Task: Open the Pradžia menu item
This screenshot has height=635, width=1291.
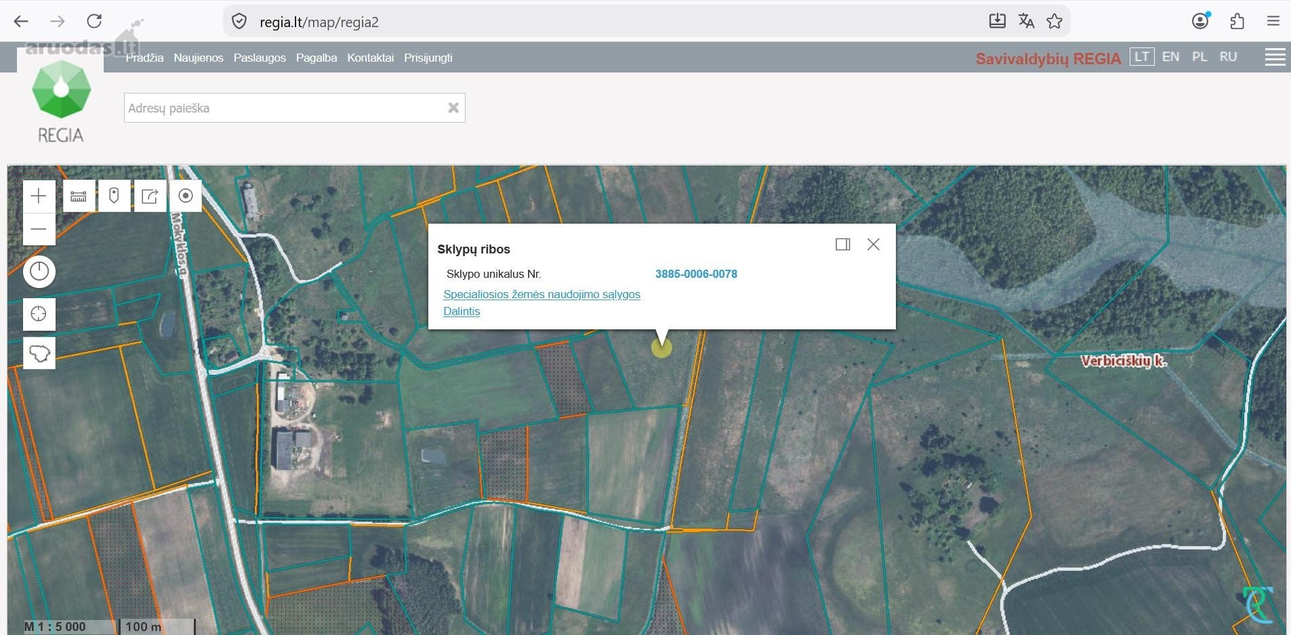Action: [x=144, y=58]
